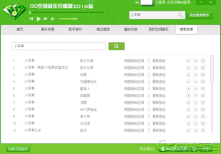The image size is (221, 154).
Task: Clone 河图 song to QQ空间
Action: 134,102
